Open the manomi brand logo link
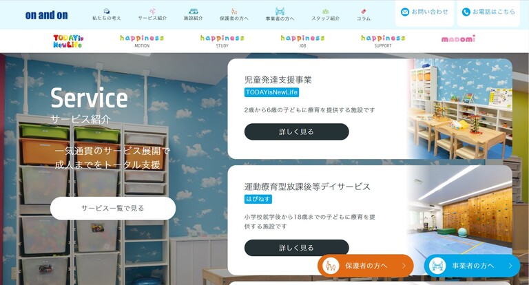This screenshot has height=285, width=529. click(458, 39)
